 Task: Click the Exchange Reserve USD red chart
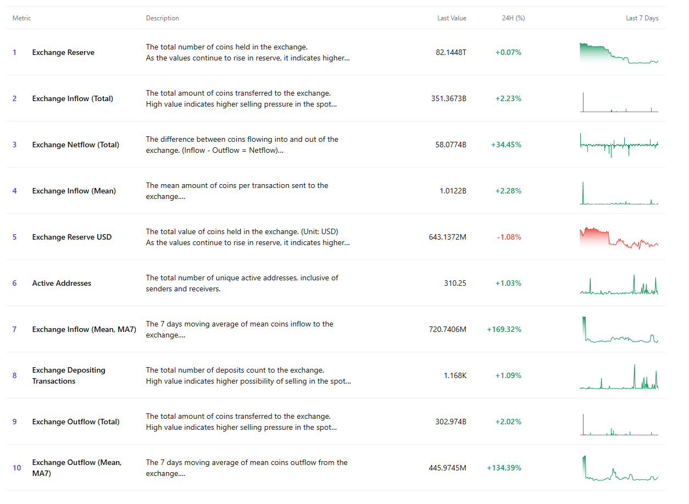(618, 237)
